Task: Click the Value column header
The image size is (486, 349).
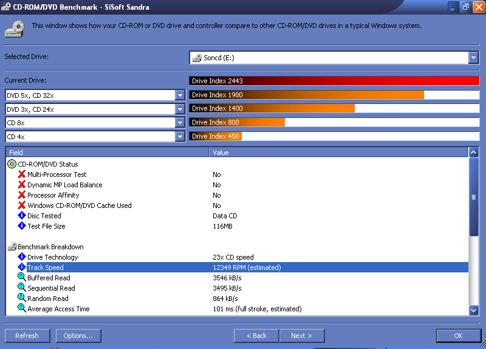Action: pyautogui.click(x=338, y=153)
